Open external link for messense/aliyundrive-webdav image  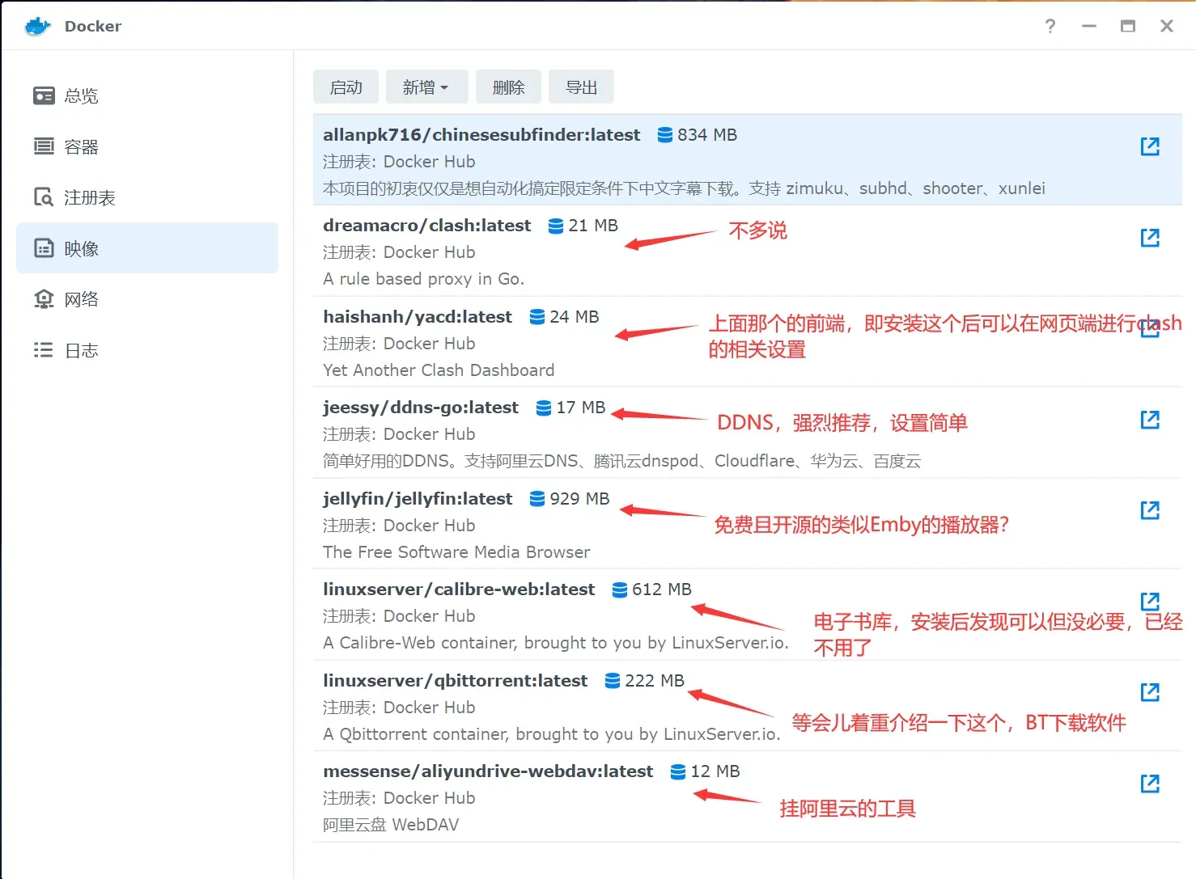[x=1150, y=784]
